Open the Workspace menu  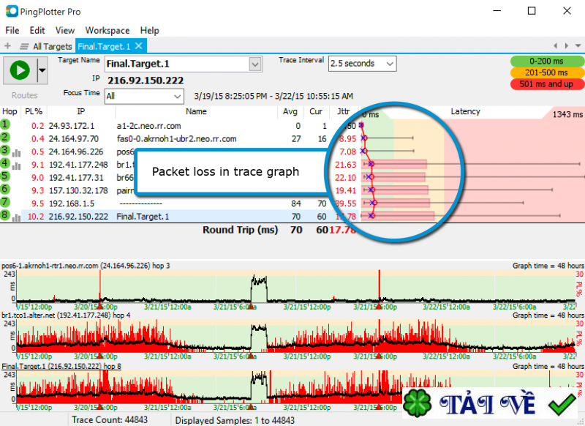tap(107, 31)
